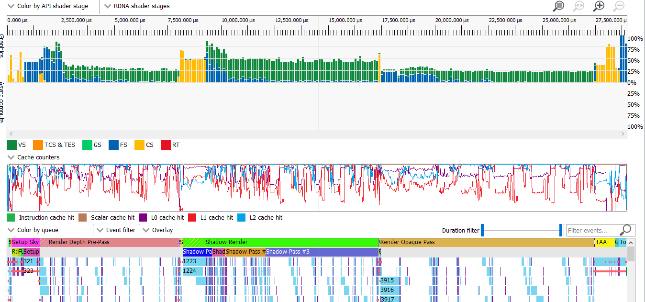Select the Render Depth Pre-Pass marker

click(x=109, y=242)
